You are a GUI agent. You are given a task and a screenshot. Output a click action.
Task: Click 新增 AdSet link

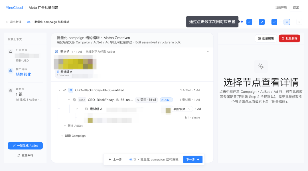click(x=73, y=126)
